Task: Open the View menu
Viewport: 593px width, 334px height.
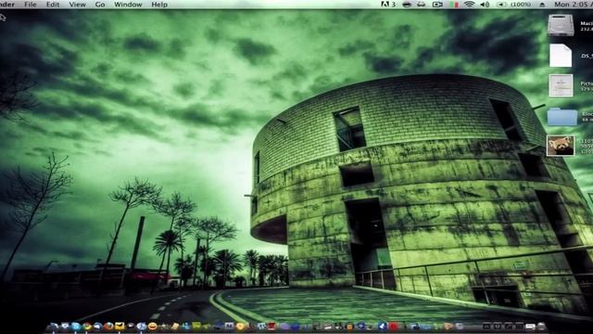Action: pyautogui.click(x=77, y=5)
